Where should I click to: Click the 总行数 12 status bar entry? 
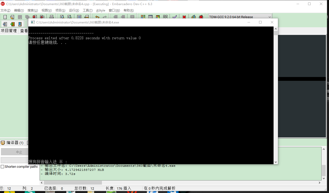click(x=84, y=188)
